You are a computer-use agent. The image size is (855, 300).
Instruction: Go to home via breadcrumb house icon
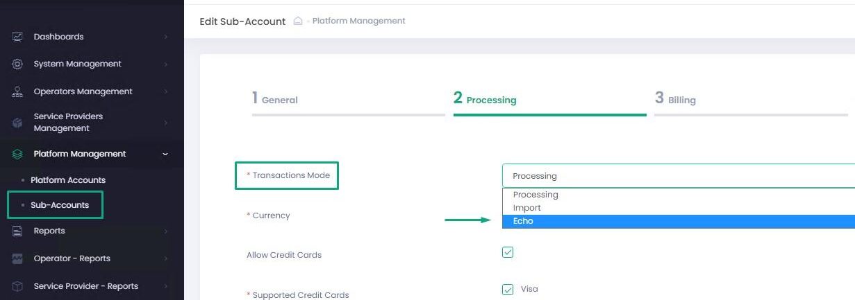(x=298, y=21)
